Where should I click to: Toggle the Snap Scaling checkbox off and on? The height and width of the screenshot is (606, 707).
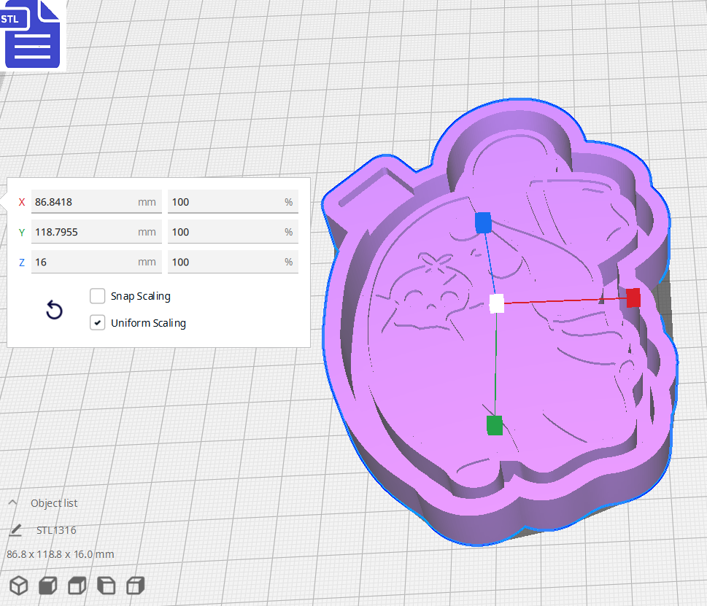tap(97, 296)
